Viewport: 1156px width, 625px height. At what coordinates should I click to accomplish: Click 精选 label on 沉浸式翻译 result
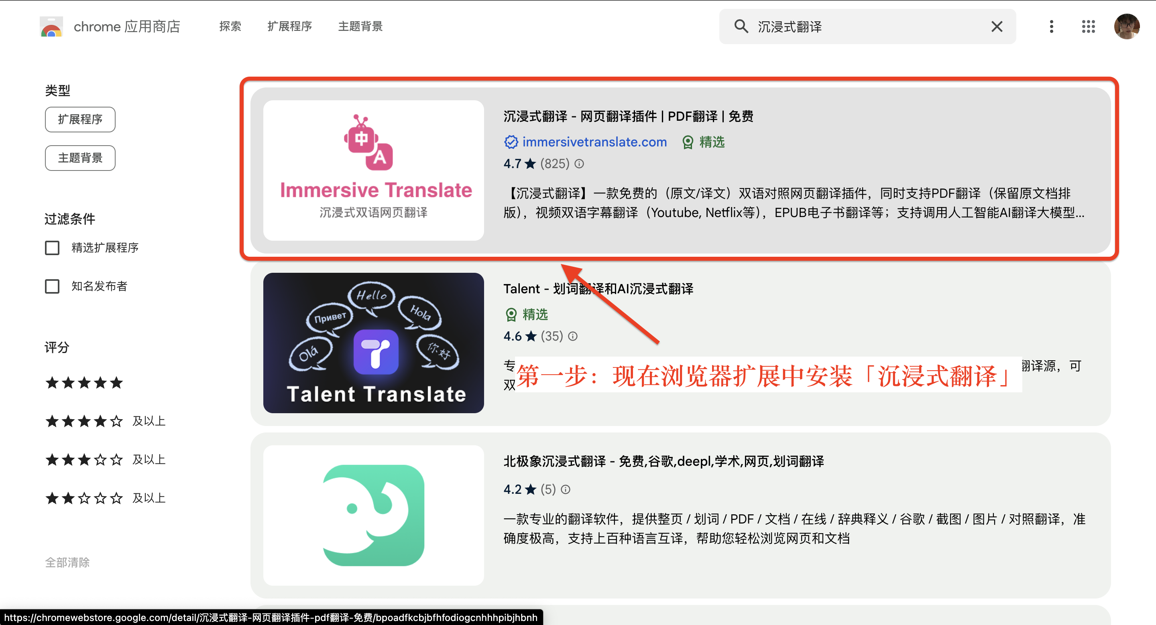tap(712, 142)
